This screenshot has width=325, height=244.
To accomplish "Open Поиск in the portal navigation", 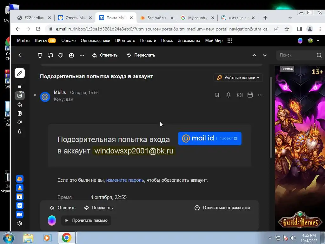I will coord(167,40).
